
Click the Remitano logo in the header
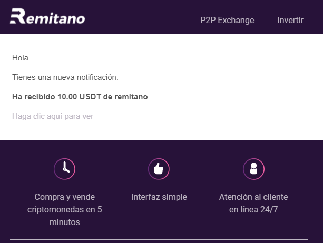pos(47,16)
